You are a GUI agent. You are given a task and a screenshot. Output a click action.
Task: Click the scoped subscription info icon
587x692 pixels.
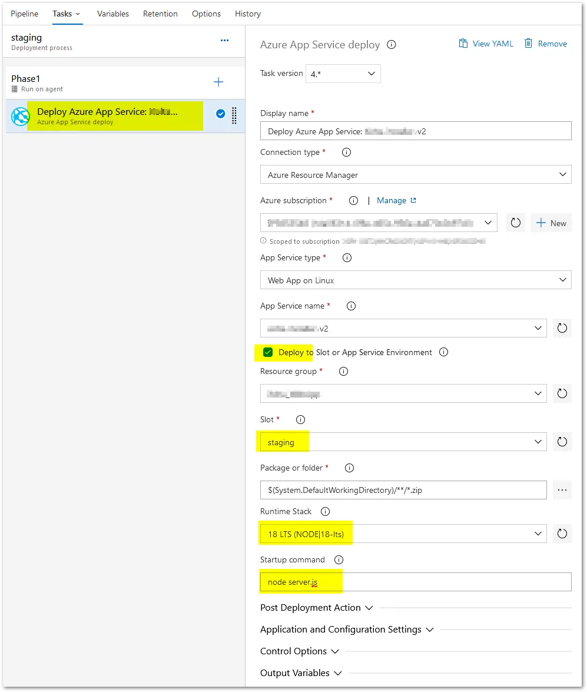pyautogui.click(x=264, y=241)
